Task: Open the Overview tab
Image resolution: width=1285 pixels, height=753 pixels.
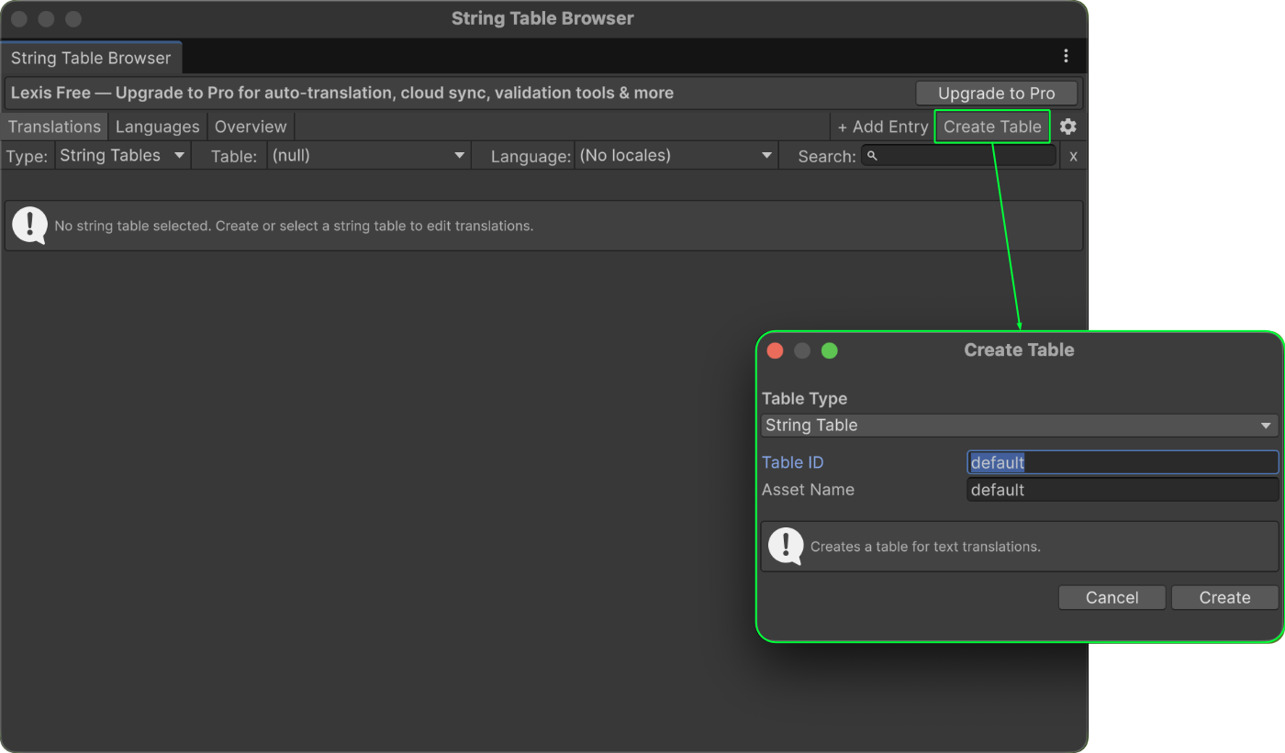Action: point(250,127)
